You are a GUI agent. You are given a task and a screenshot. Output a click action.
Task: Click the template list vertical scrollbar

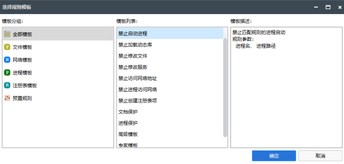point(225,88)
